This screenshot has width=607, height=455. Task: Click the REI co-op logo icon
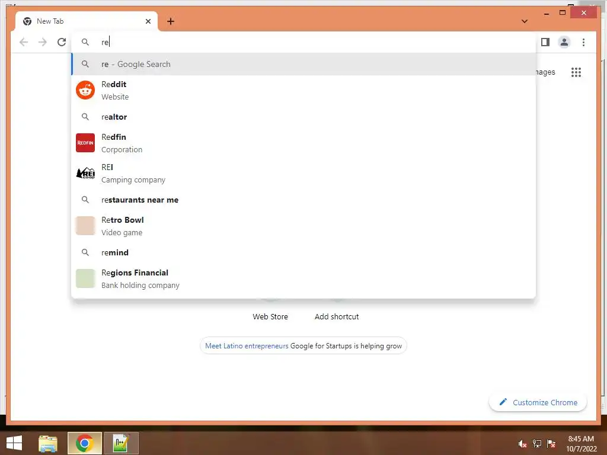click(85, 173)
